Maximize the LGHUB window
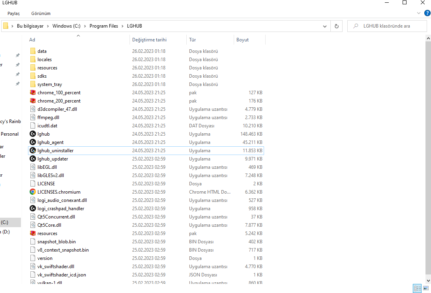This screenshot has height=293, width=431. click(x=405, y=3)
